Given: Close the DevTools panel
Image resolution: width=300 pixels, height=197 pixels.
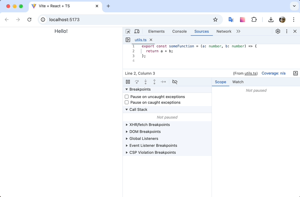Looking at the screenshot, I should tap(295, 31).
